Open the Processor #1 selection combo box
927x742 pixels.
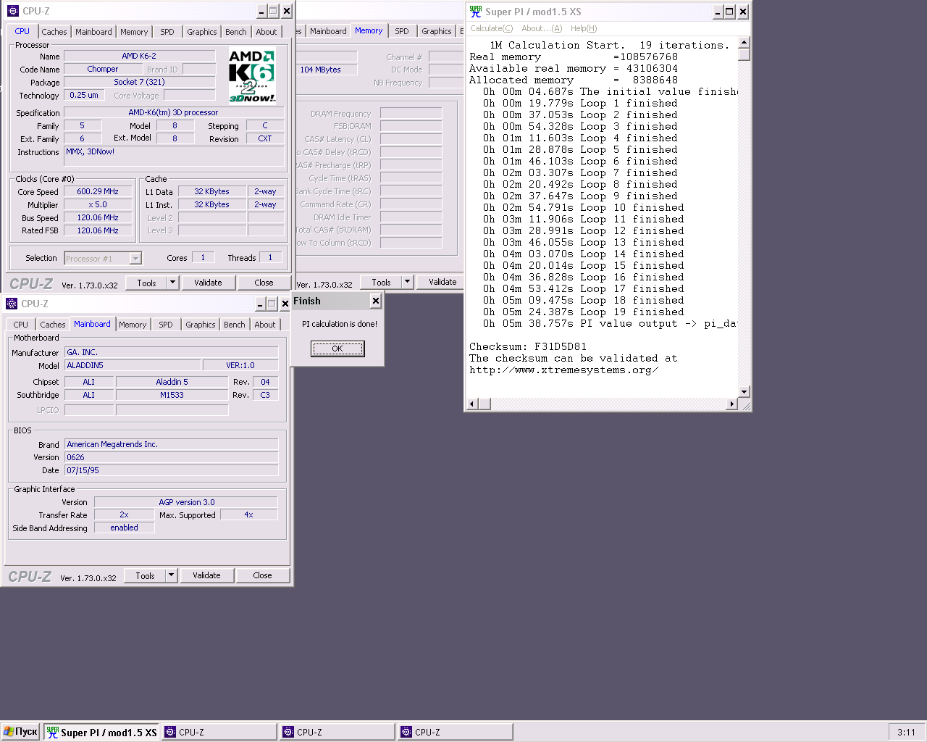(x=103, y=259)
